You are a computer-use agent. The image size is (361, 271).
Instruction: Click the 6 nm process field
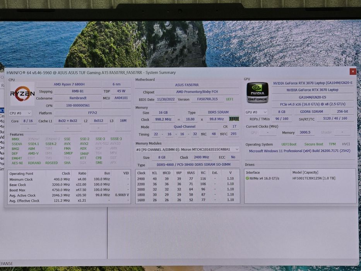click(116, 84)
